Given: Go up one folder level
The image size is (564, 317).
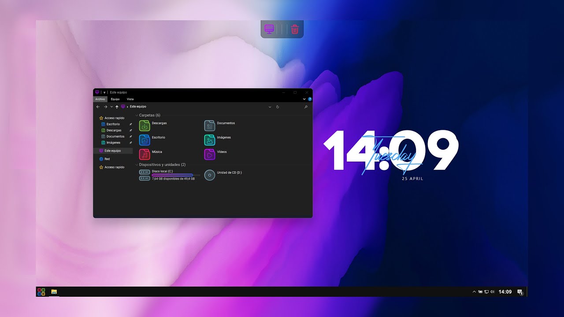Looking at the screenshot, I should [x=117, y=107].
